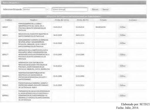Edit the Integración local de población refugiada project
Viewport: 151px width, 110px height.
click(123, 66)
